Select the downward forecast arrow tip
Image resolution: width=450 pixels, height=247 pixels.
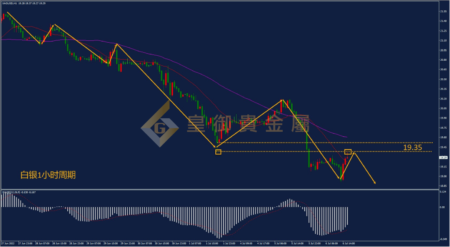(x=375, y=182)
